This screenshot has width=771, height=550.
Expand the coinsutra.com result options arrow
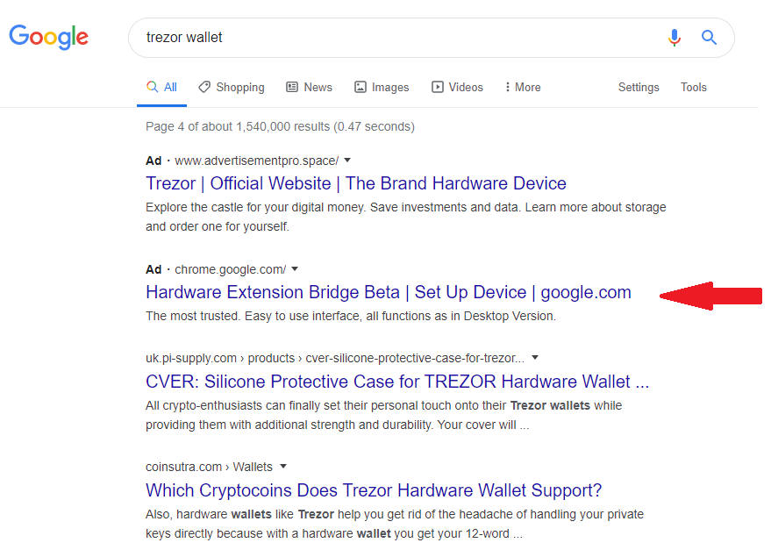(x=283, y=467)
